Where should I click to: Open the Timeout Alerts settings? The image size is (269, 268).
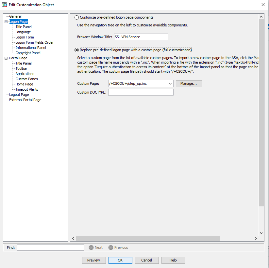point(27,89)
